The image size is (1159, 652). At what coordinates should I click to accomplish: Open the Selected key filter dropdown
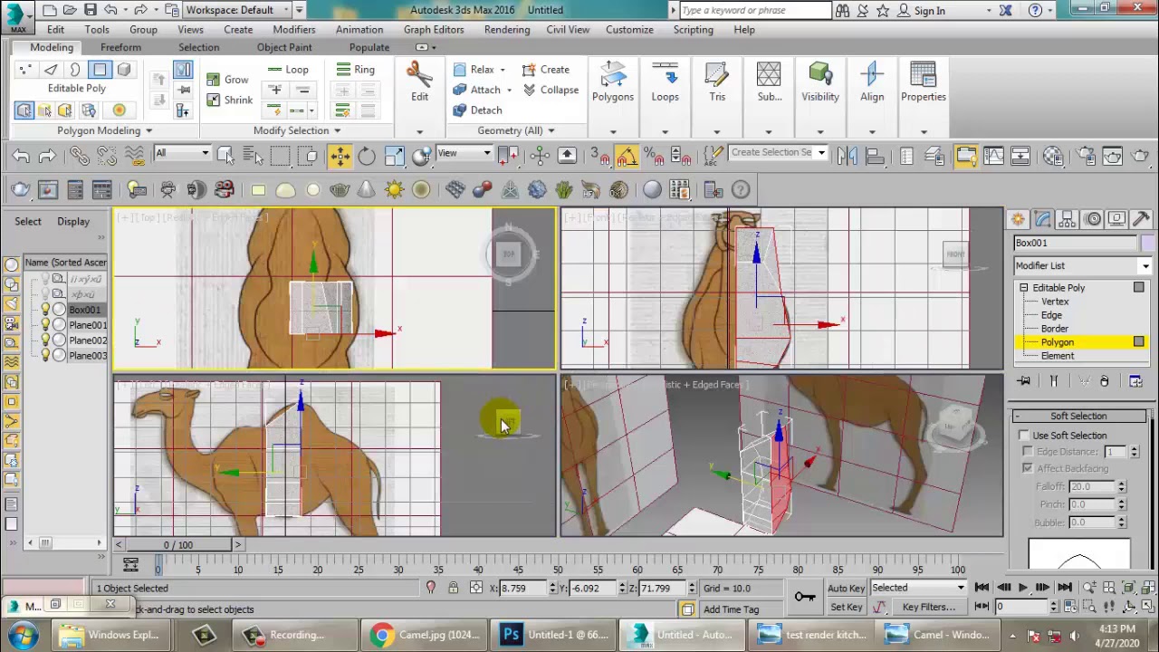click(x=918, y=588)
